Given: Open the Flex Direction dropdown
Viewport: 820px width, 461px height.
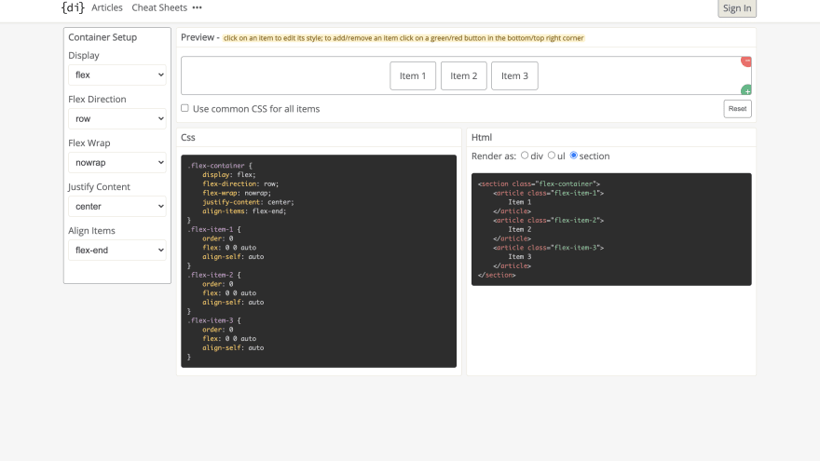Looking at the screenshot, I should click(x=117, y=118).
